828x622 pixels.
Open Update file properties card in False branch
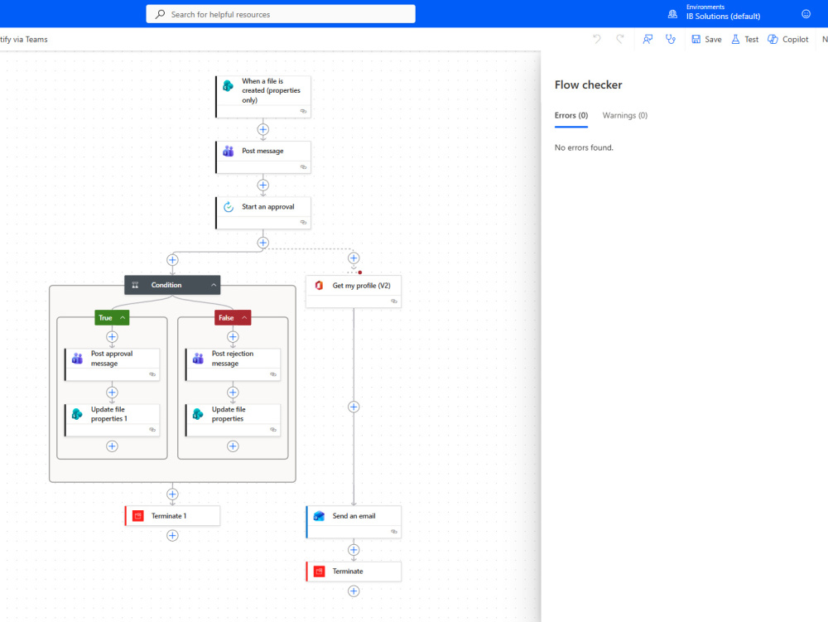[233, 420]
